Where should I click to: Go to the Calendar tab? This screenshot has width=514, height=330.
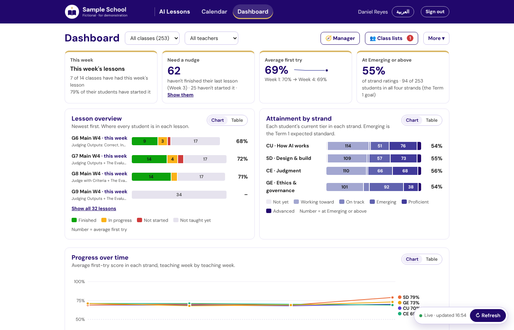point(214,12)
